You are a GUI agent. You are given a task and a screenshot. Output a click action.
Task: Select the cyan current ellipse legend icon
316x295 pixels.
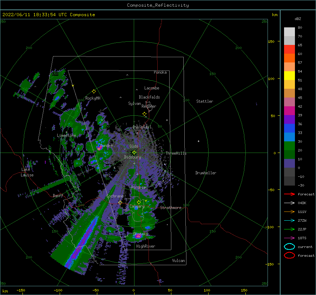(289, 247)
